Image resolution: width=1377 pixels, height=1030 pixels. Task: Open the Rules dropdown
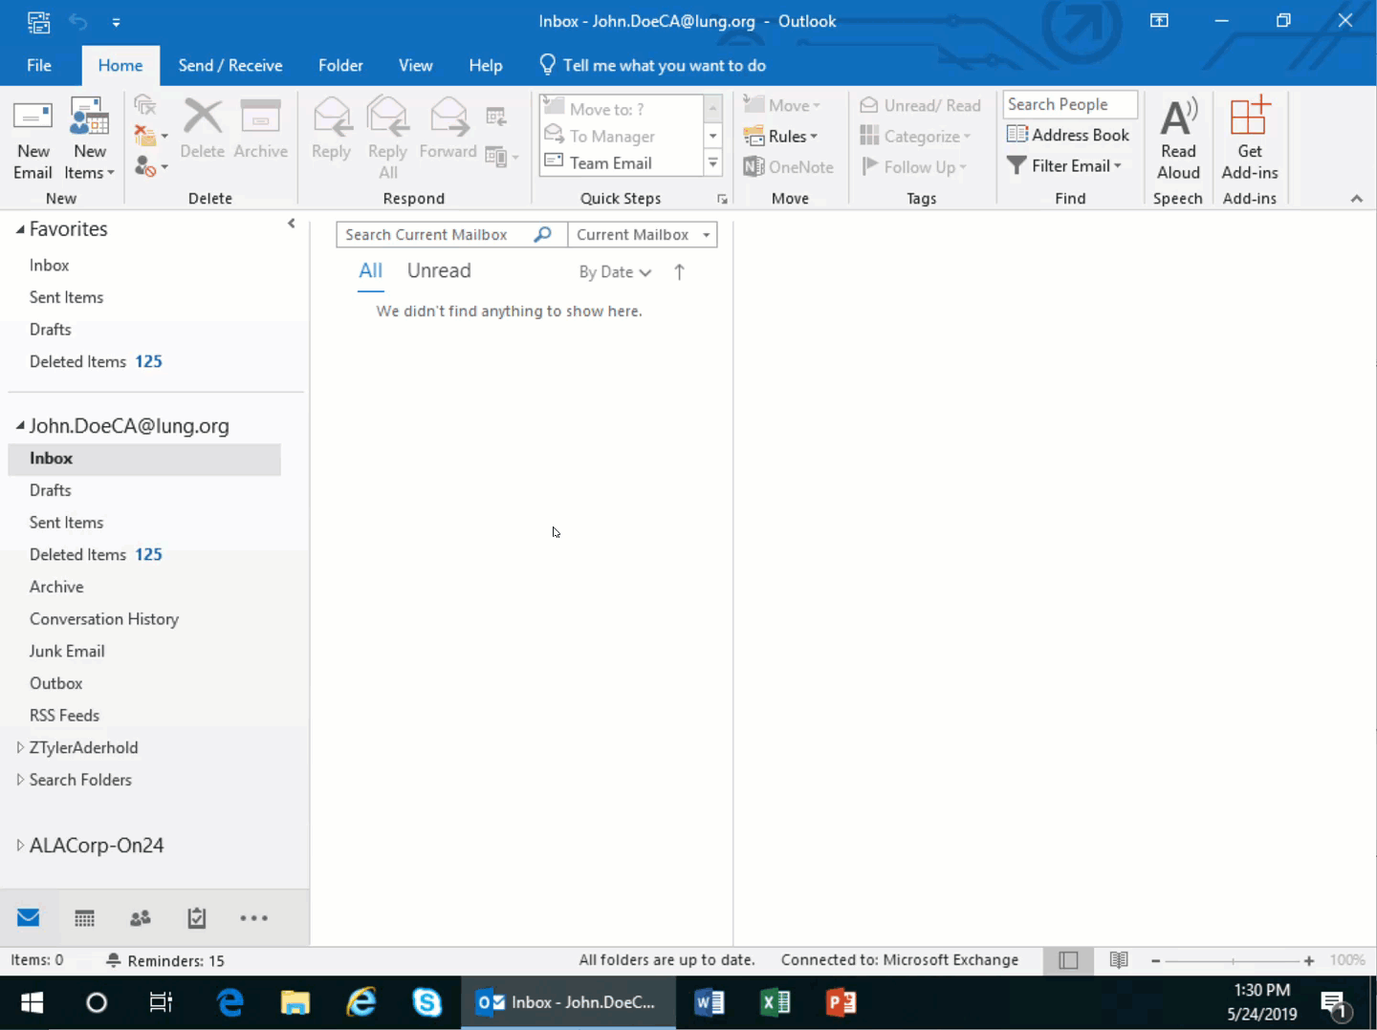coord(781,136)
